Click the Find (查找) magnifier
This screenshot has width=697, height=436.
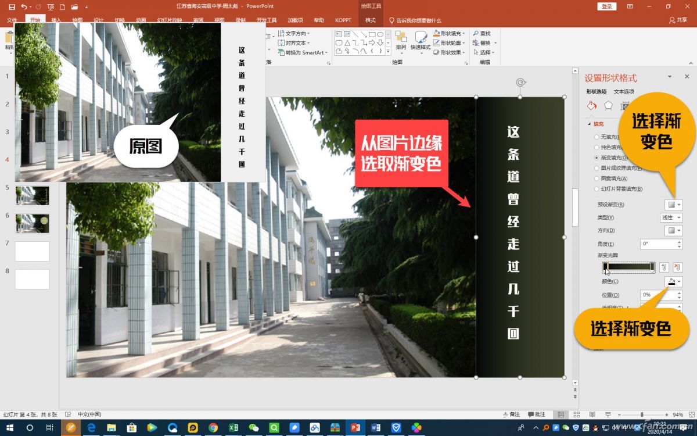(482, 34)
